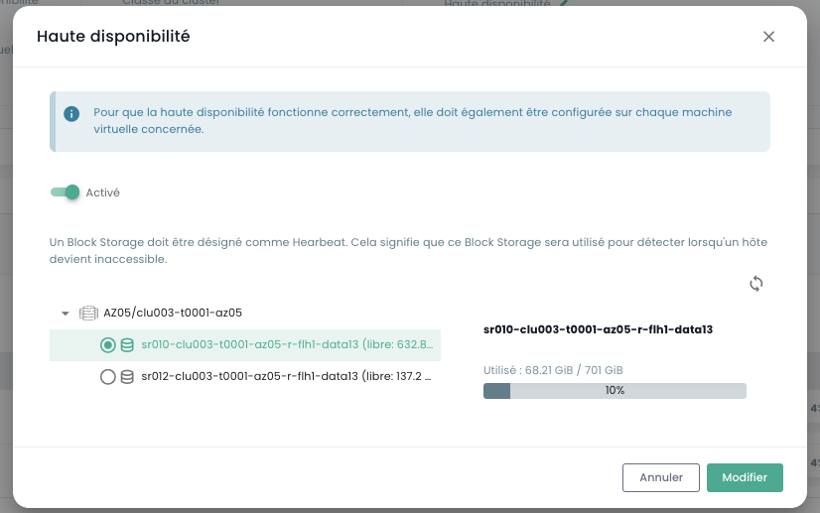Confirm with the Modifier button
Viewport: 820px width, 513px height.
click(x=745, y=477)
